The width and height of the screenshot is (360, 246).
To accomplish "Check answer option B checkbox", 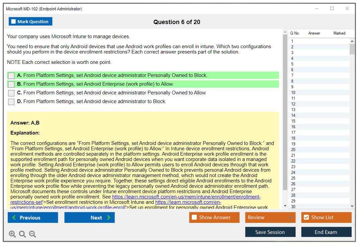I will coord(11,84).
